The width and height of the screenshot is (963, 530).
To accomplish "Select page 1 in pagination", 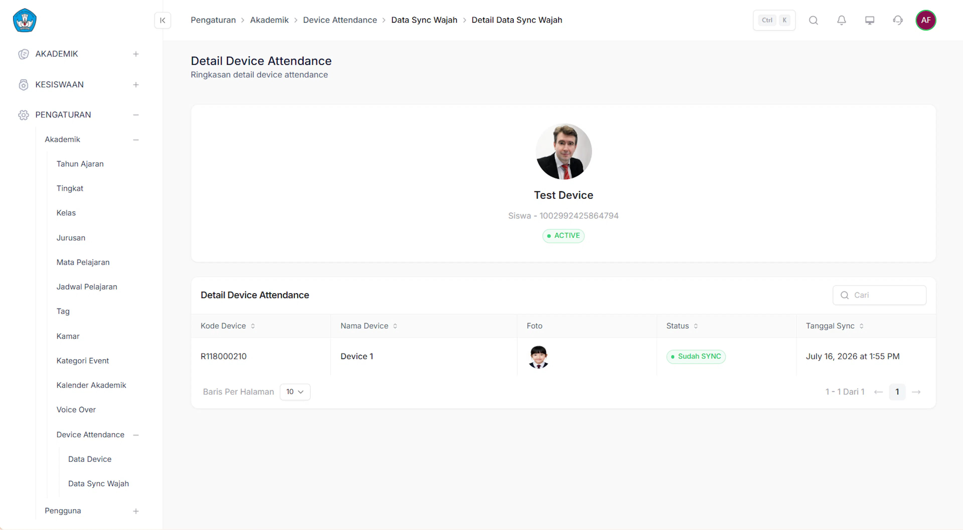I will [x=897, y=392].
